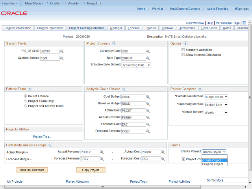The width and height of the screenshot is (252, 189).
Task: Select Project Team Only radio button
Action: tap(26, 101)
